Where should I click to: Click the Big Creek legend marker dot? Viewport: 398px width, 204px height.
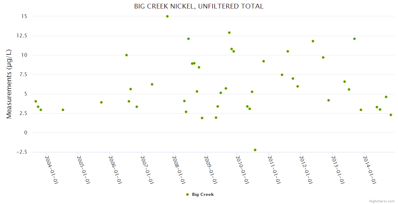pyautogui.click(x=187, y=194)
